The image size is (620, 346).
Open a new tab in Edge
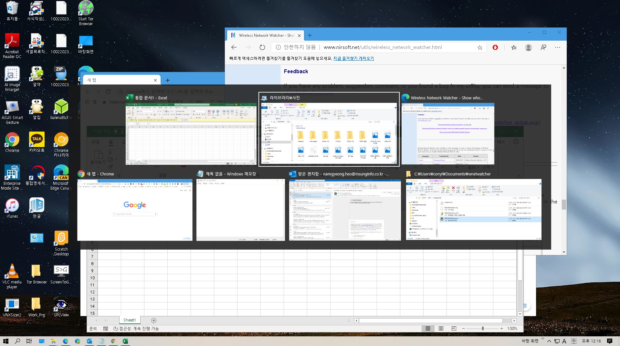coord(310,35)
